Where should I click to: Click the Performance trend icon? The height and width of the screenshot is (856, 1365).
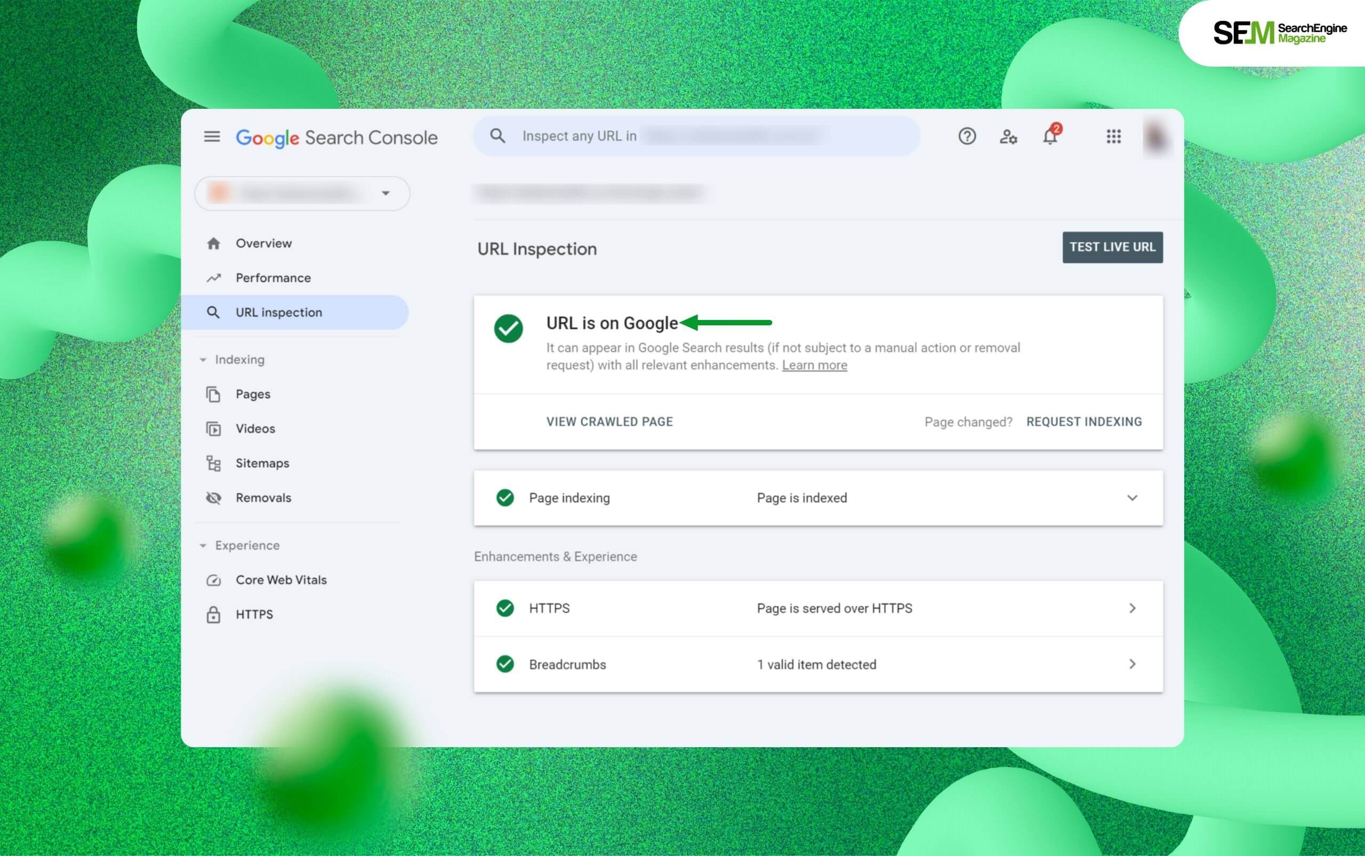[x=213, y=278]
